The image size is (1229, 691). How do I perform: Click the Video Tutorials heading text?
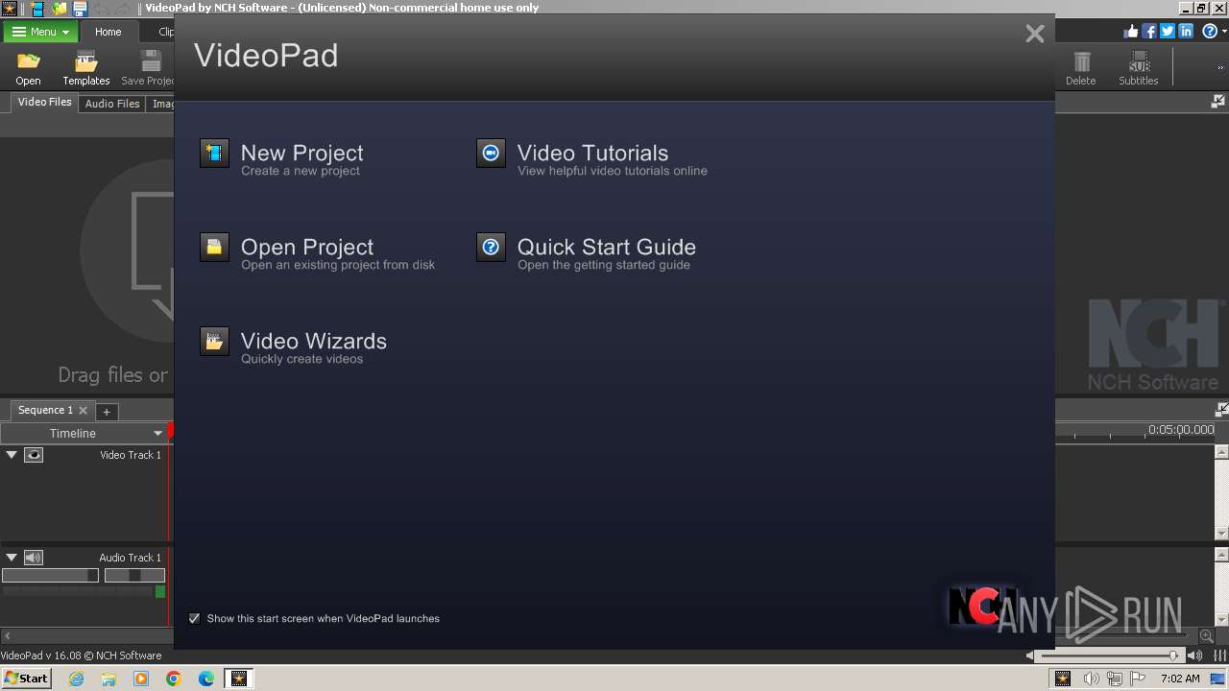[592, 153]
